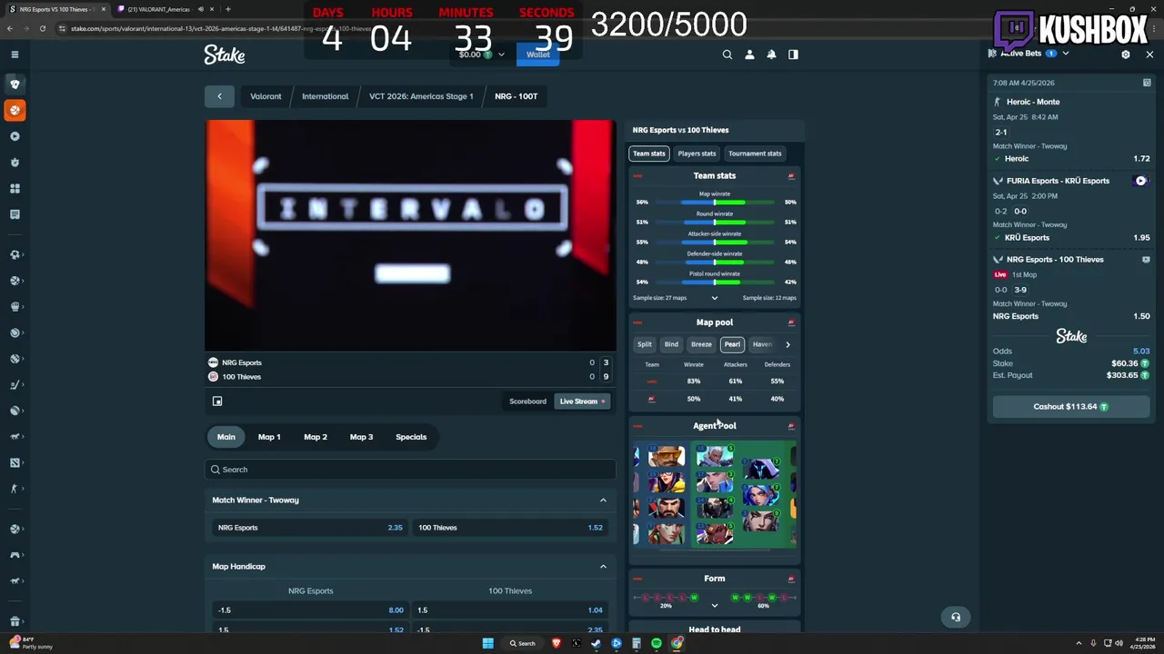The height and width of the screenshot is (654, 1164).
Task: Select the Haven map chip
Action: click(762, 344)
